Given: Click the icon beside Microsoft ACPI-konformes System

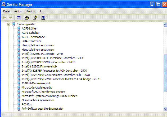Looking at the screenshot, I should [x=19, y=92].
